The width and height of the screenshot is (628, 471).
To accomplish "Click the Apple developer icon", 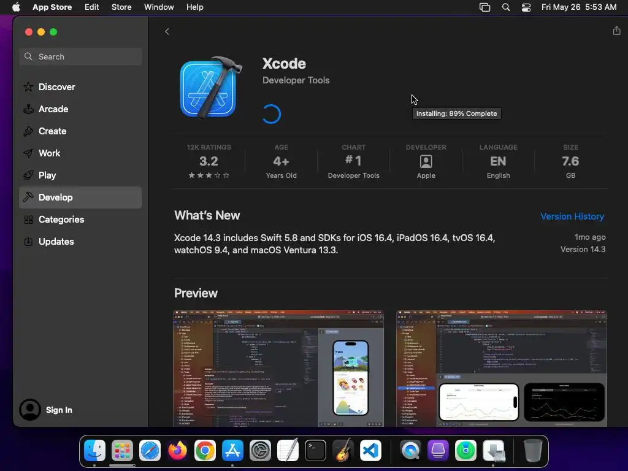I will tap(426, 161).
